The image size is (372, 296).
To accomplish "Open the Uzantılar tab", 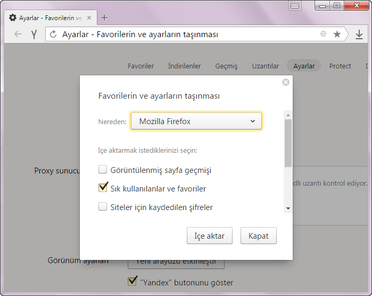I will point(265,66).
